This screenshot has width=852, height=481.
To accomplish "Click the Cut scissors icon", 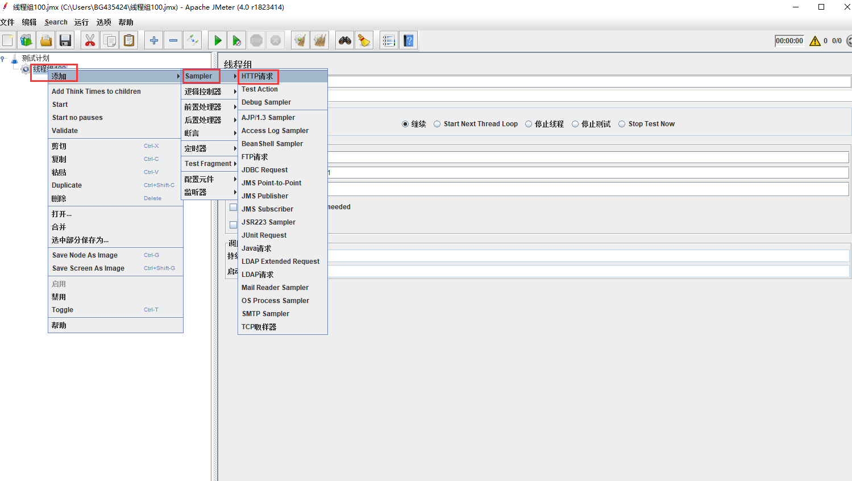I will tap(90, 40).
